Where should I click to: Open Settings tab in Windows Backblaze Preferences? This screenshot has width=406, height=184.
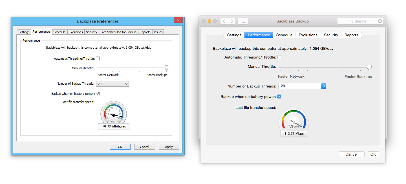point(24,32)
